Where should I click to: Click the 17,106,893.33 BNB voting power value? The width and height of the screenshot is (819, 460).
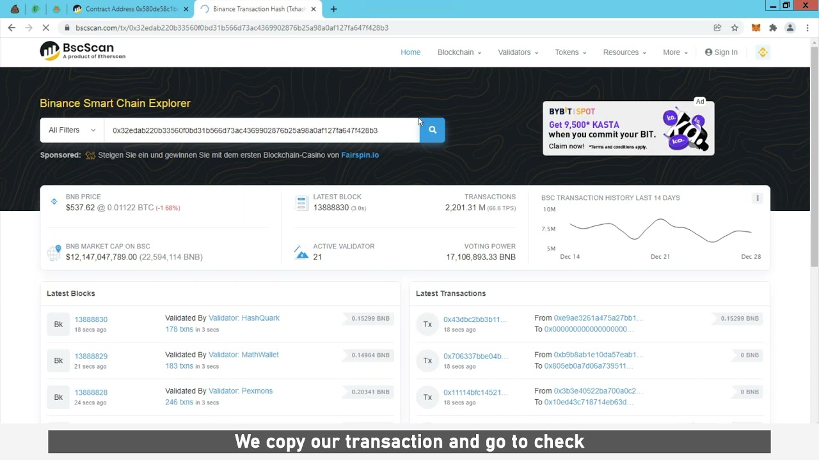click(481, 257)
